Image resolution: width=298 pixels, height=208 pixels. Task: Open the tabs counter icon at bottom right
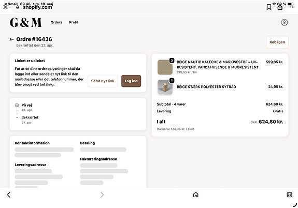click(x=289, y=195)
